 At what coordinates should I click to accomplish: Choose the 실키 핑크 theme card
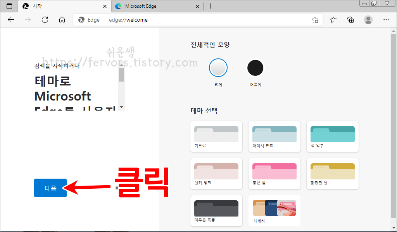point(216,174)
